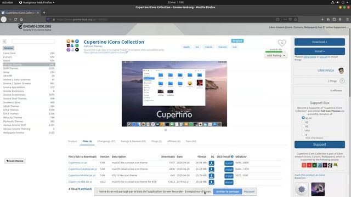The image size is (351, 197).
Task: Click Install button for Cupertino-KDE.tar.xz
Action: pyautogui.click(x=229, y=182)
